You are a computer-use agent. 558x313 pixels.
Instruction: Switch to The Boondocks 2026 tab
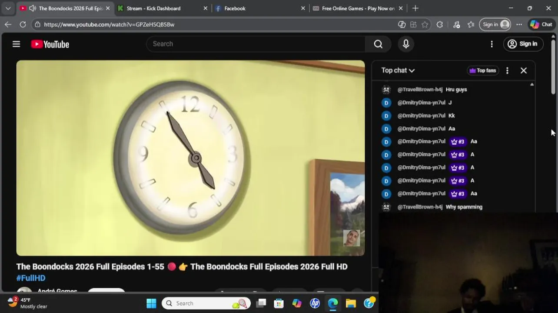coord(64,8)
